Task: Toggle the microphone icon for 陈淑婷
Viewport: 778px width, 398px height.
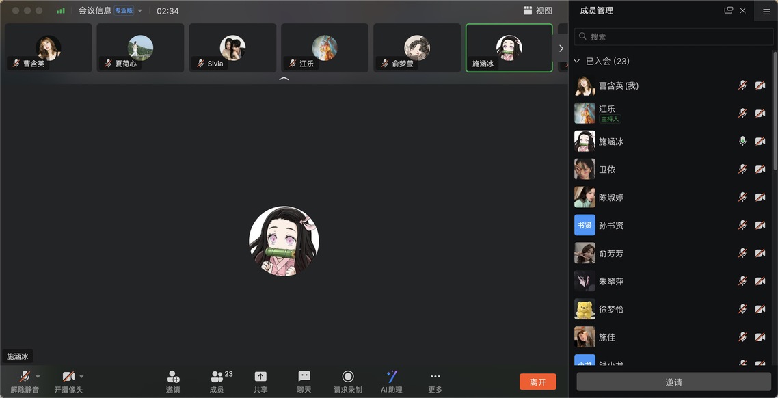Action: (742, 197)
